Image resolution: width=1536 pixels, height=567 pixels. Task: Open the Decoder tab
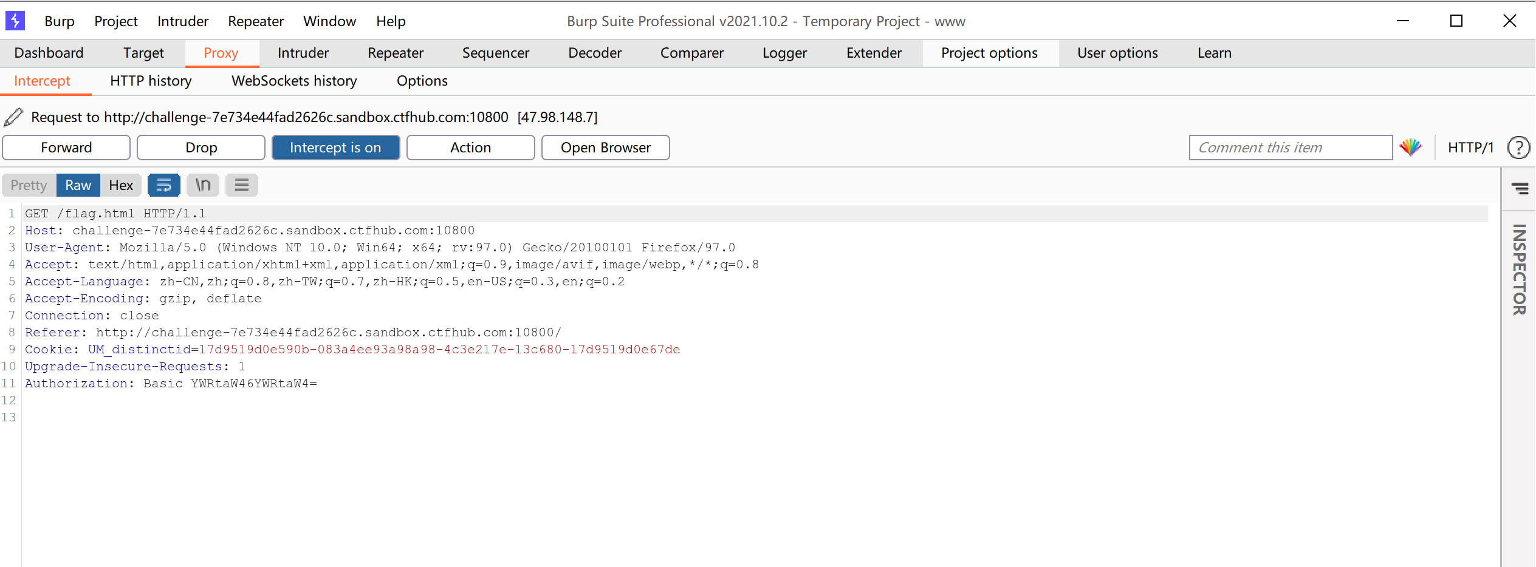(595, 53)
